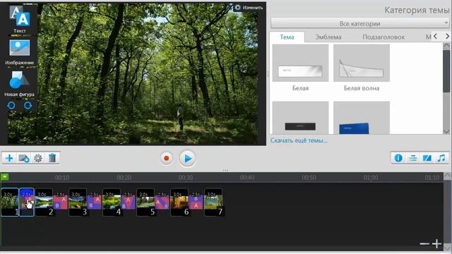Start recording with the red record button

(x=167, y=158)
